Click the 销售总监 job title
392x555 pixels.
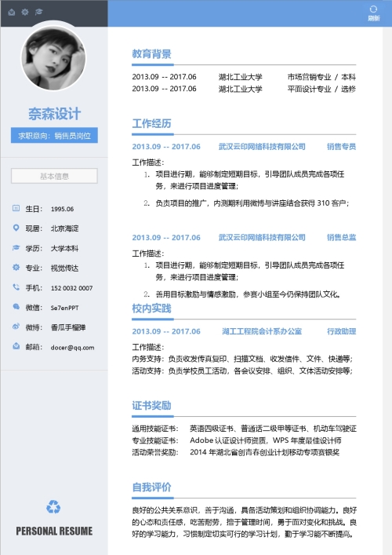341,238
